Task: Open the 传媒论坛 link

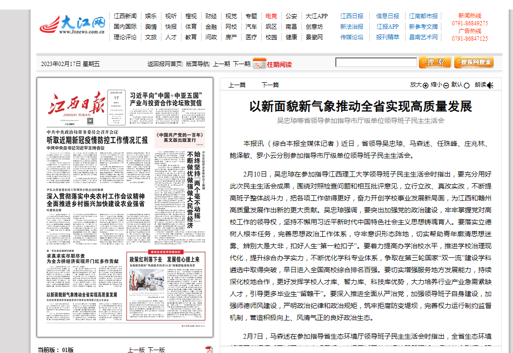Action: pyautogui.click(x=352, y=37)
